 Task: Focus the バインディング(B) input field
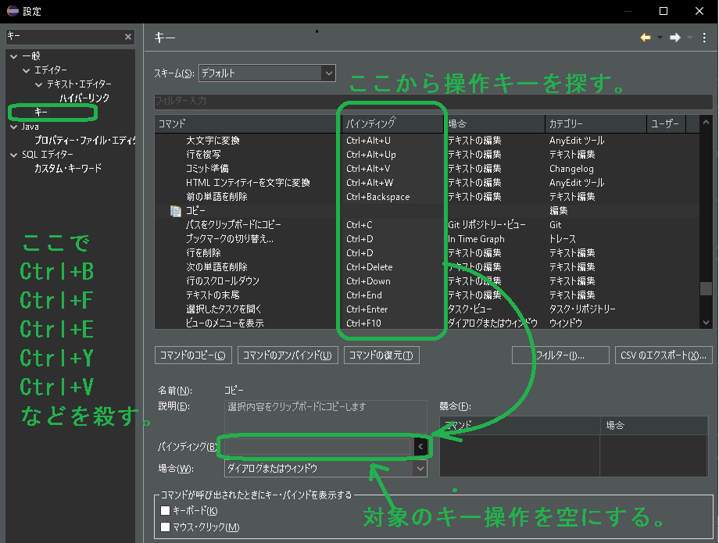click(x=319, y=446)
